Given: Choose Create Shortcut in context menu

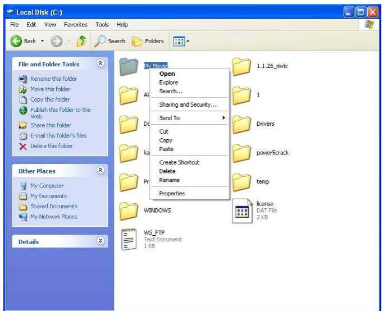Looking at the screenshot, I should tap(190, 163).
